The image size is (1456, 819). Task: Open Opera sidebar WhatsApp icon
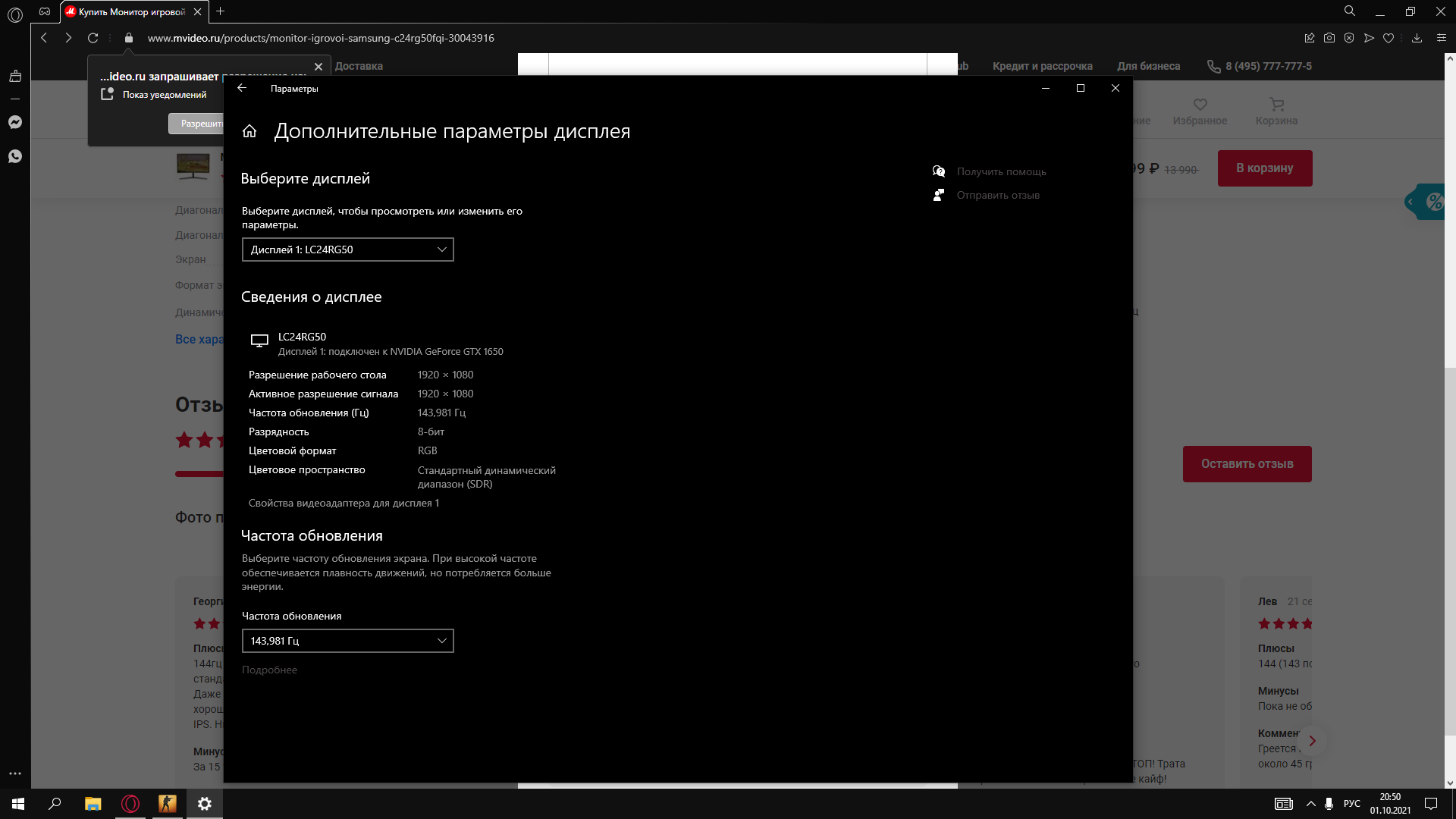point(15,156)
